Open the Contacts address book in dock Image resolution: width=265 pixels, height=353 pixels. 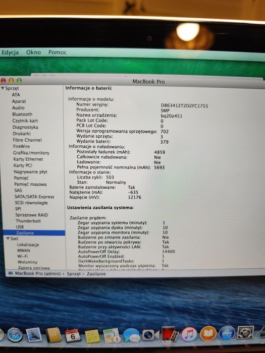54,335
